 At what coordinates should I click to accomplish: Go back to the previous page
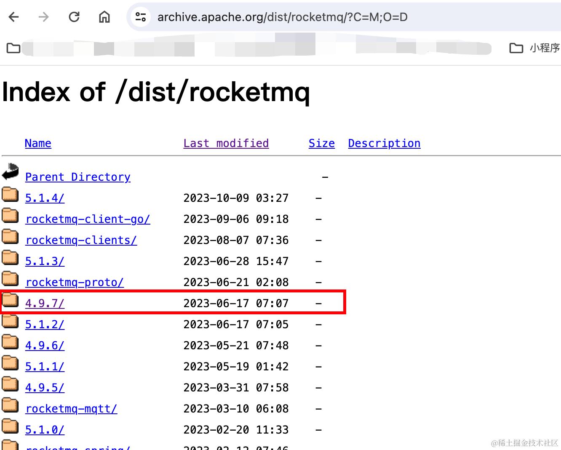[x=14, y=17]
